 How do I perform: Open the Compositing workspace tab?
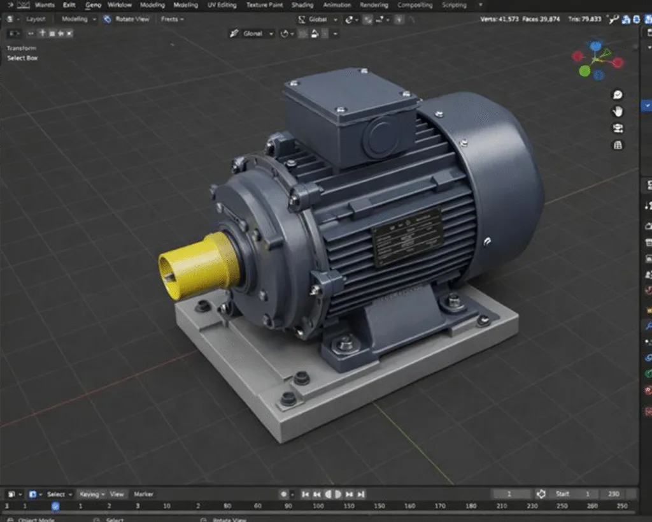tap(415, 5)
